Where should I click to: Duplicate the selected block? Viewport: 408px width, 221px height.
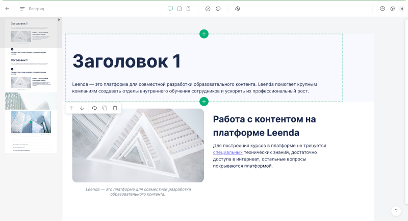point(105,108)
